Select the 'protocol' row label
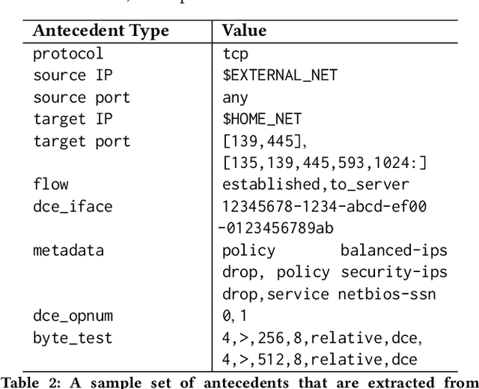The width and height of the screenshot is (479, 389). pos(68,54)
